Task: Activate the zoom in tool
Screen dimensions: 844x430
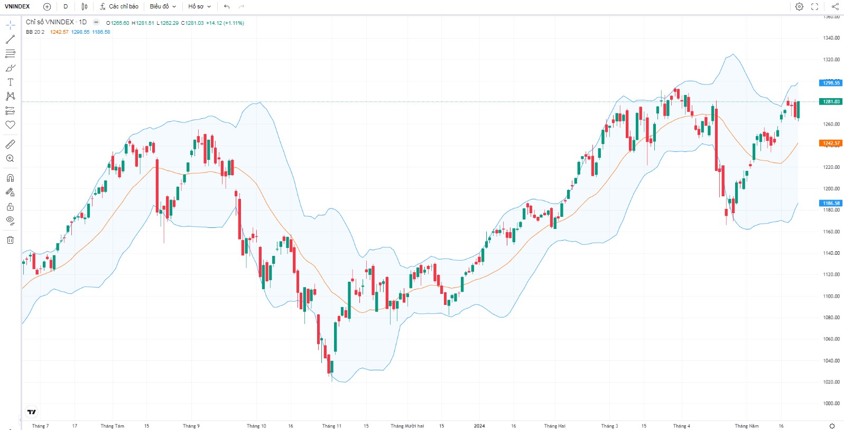Action: [10, 158]
